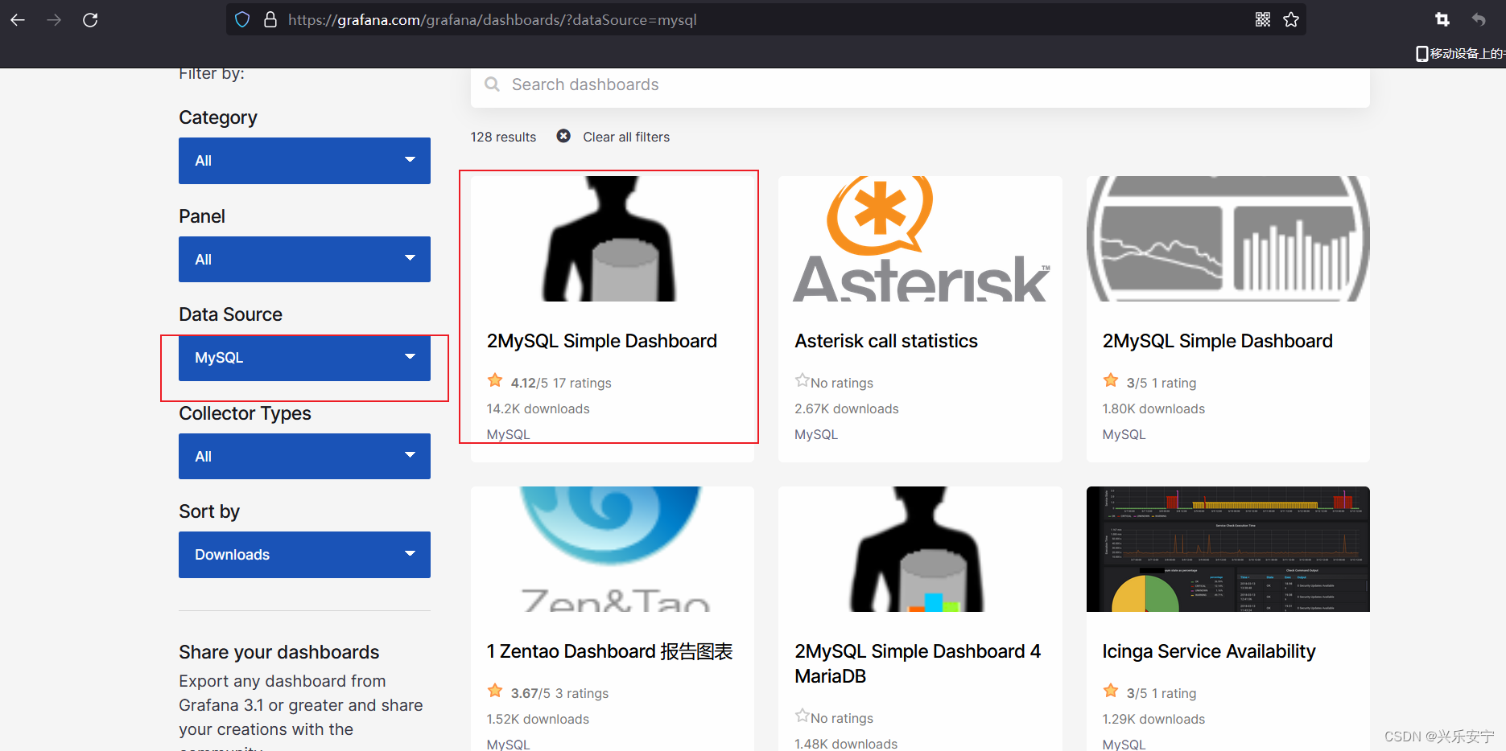Click the Zentao Dashboard logo thumbnail
The image size is (1506, 751).
613,549
